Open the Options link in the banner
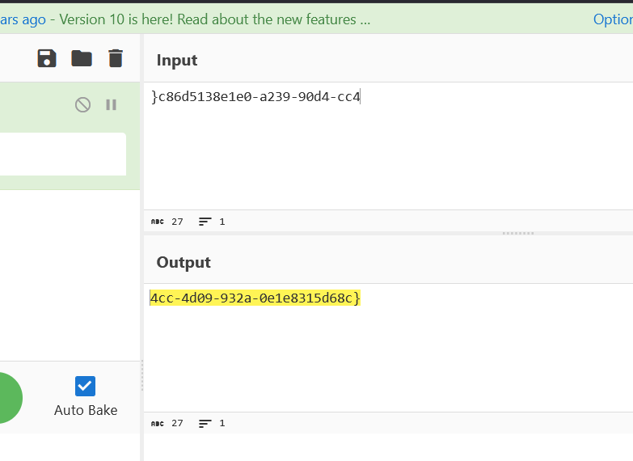The height and width of the screenshot is (461, 633). click(x=613, y=19)
